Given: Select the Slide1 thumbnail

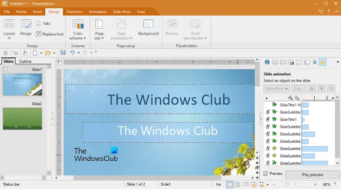Looking at the screenshot, I should pyautogui.click(x=22, y=84).
